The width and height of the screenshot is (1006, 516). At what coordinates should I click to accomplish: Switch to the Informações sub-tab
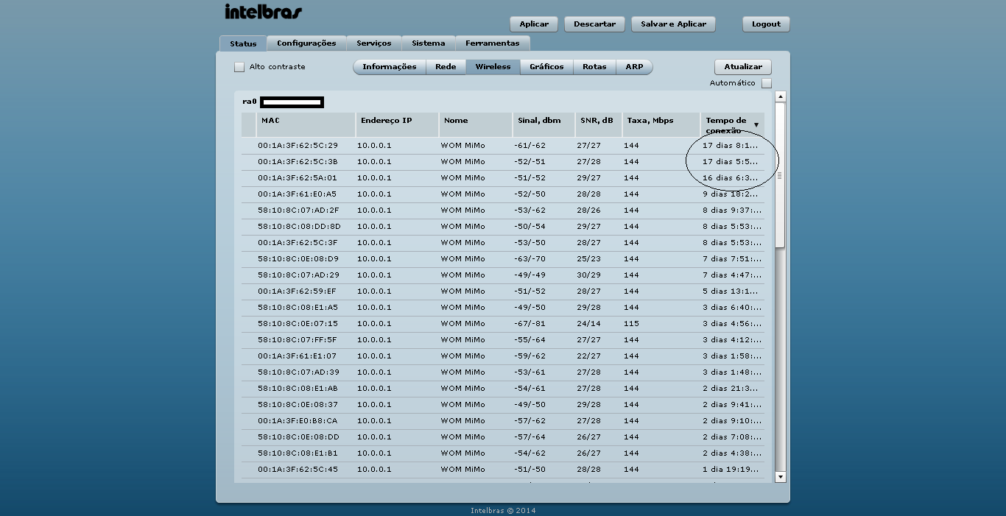click(390, 67)
